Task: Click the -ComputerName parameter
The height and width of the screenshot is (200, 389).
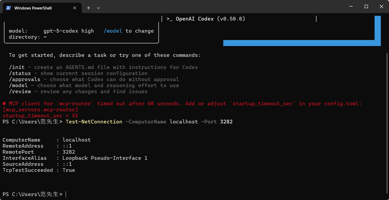Action: [x=146, y=122]
